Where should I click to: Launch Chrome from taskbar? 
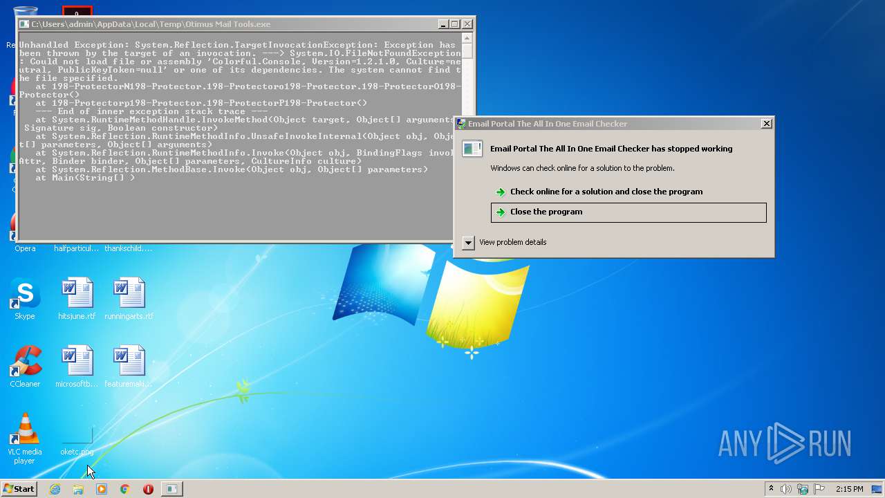coord(124,489)
